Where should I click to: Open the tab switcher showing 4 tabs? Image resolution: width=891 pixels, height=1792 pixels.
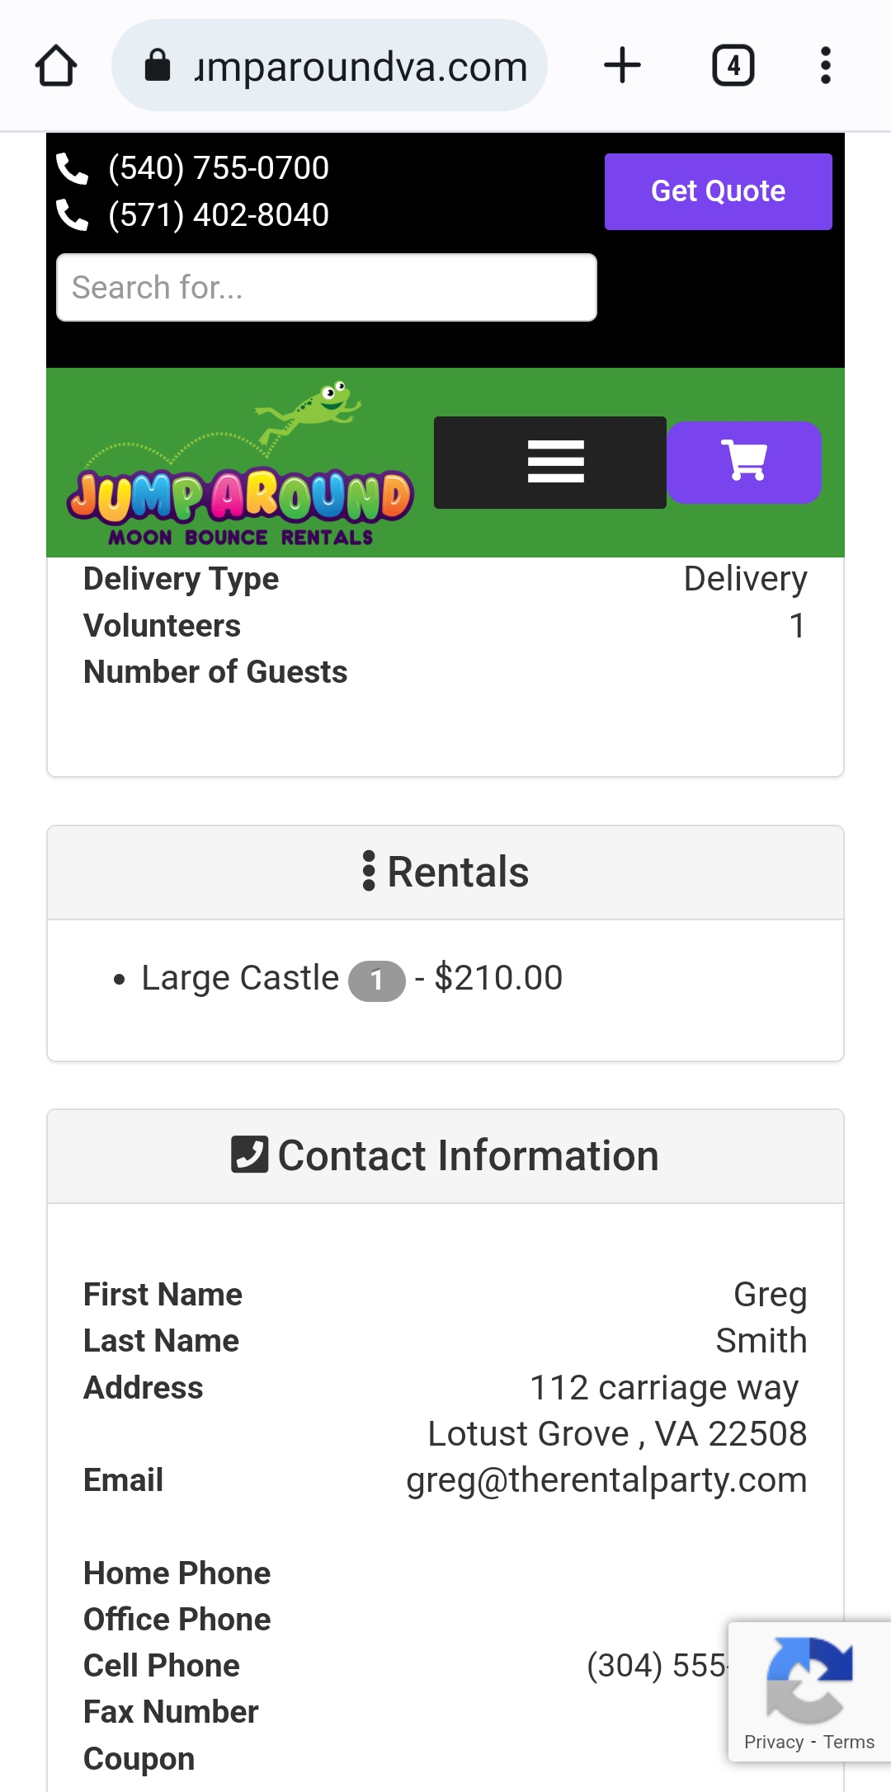[x=733, y=66]
